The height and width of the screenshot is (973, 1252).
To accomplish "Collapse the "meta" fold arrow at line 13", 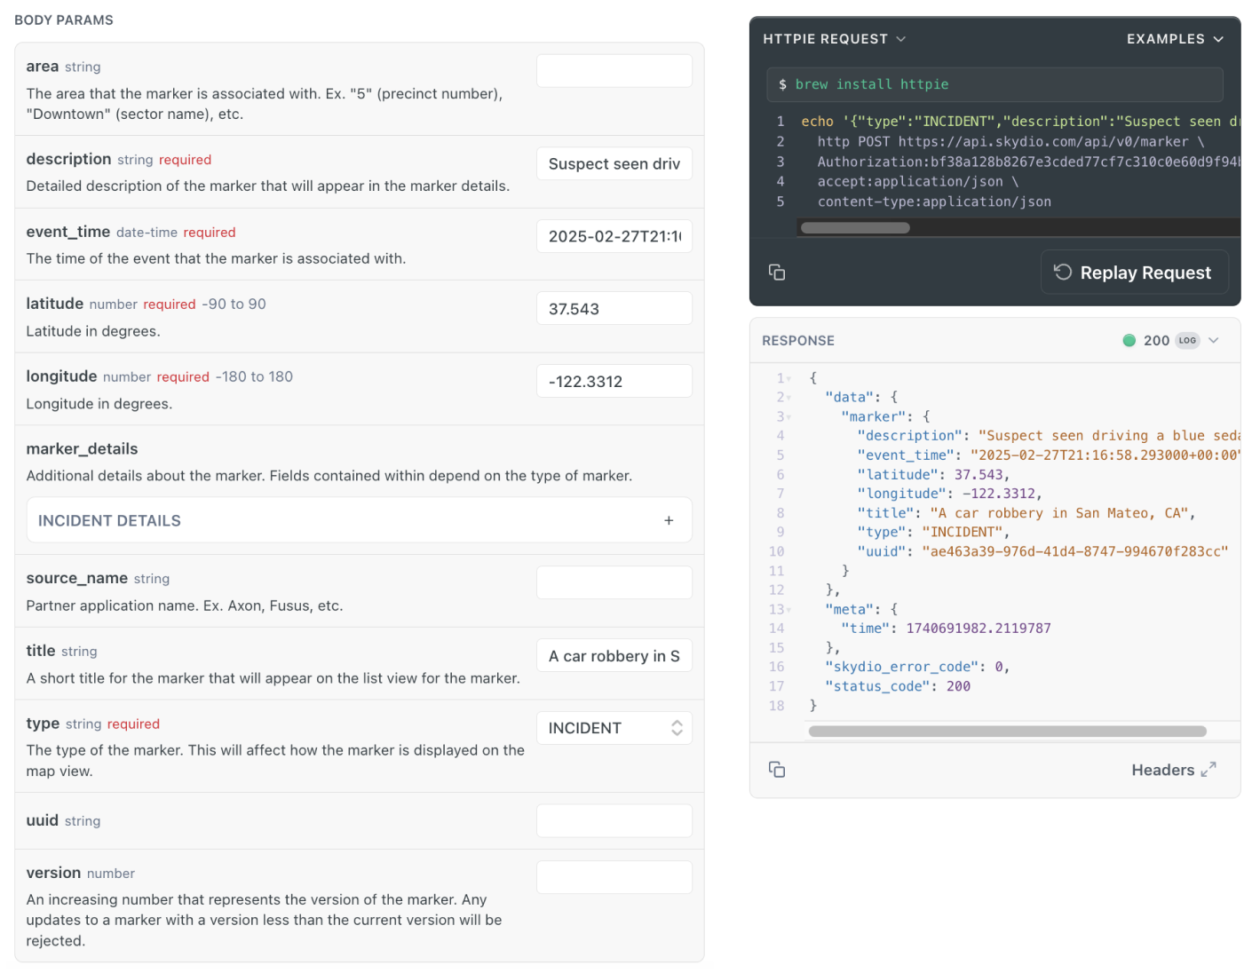I will [x=788, y=610].
